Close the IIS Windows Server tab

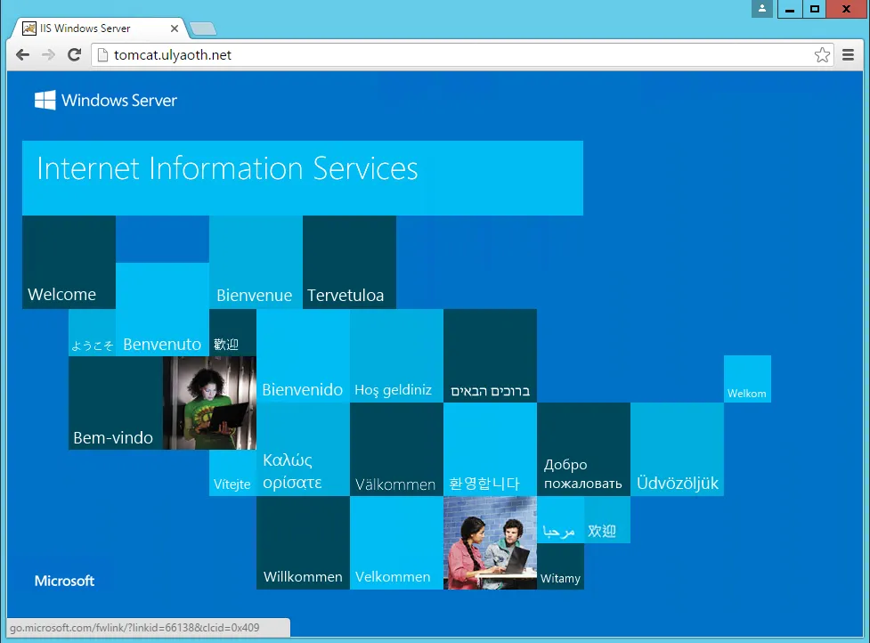175,28
